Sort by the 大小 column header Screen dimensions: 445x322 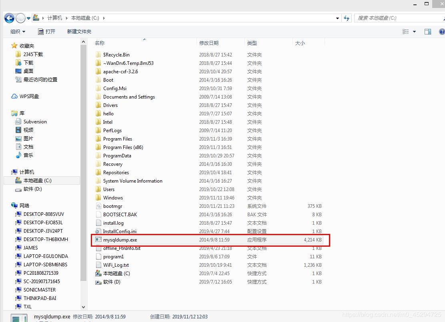[x=300, y=43]
